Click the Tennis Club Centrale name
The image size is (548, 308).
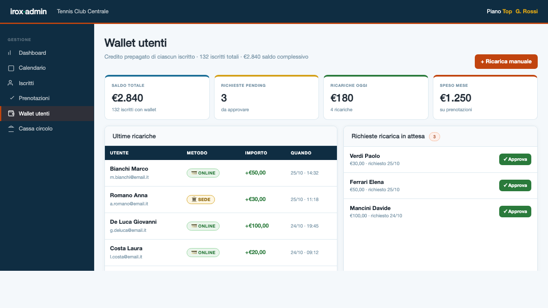pyautogui.click(x=83, y=12)
